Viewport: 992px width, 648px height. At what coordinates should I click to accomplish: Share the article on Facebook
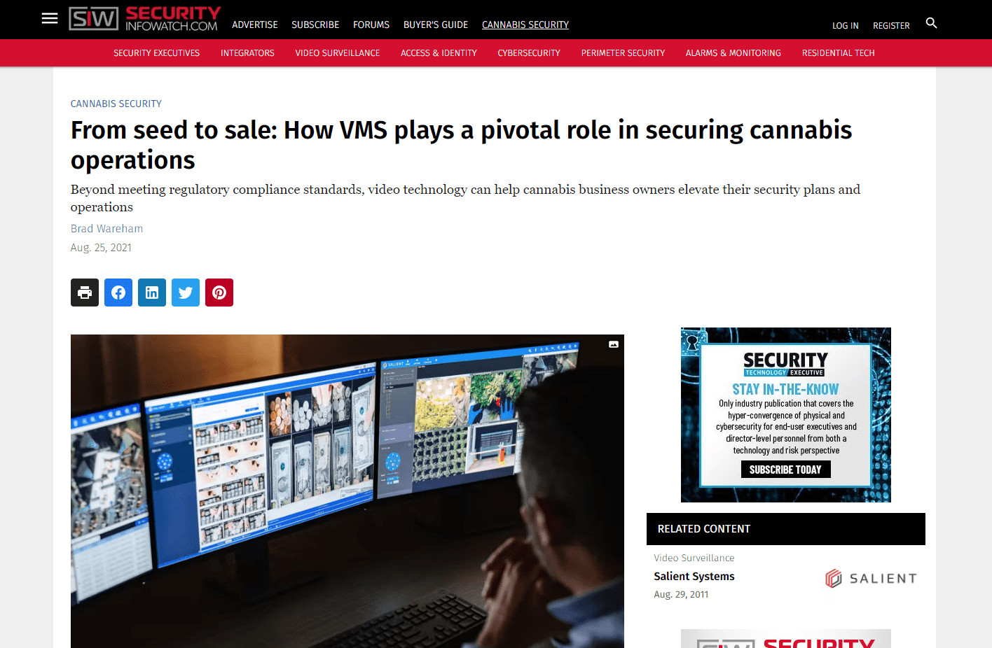pos(118,293)
